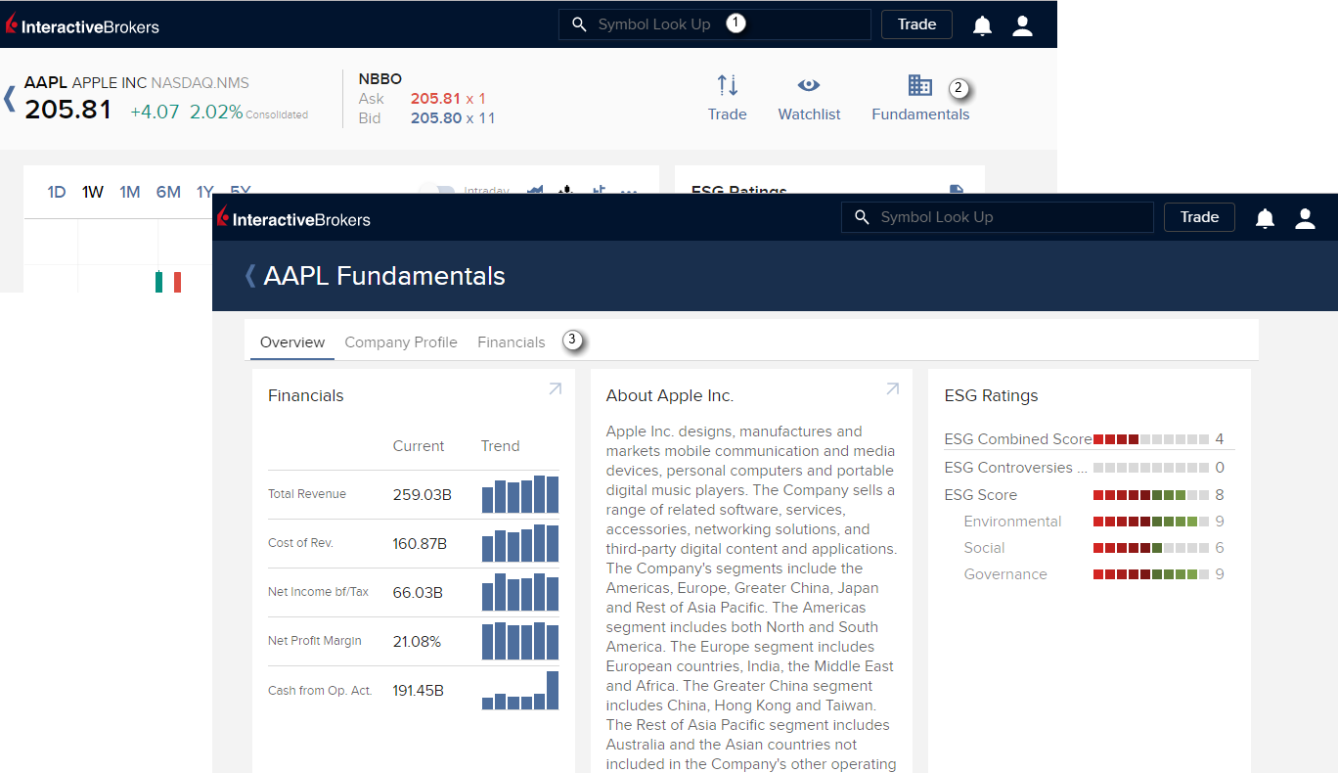Image resolution: width=1338 pixels, height=773 pixels.
Task: Open notifications bell in the quote page header
Action: 982,26
